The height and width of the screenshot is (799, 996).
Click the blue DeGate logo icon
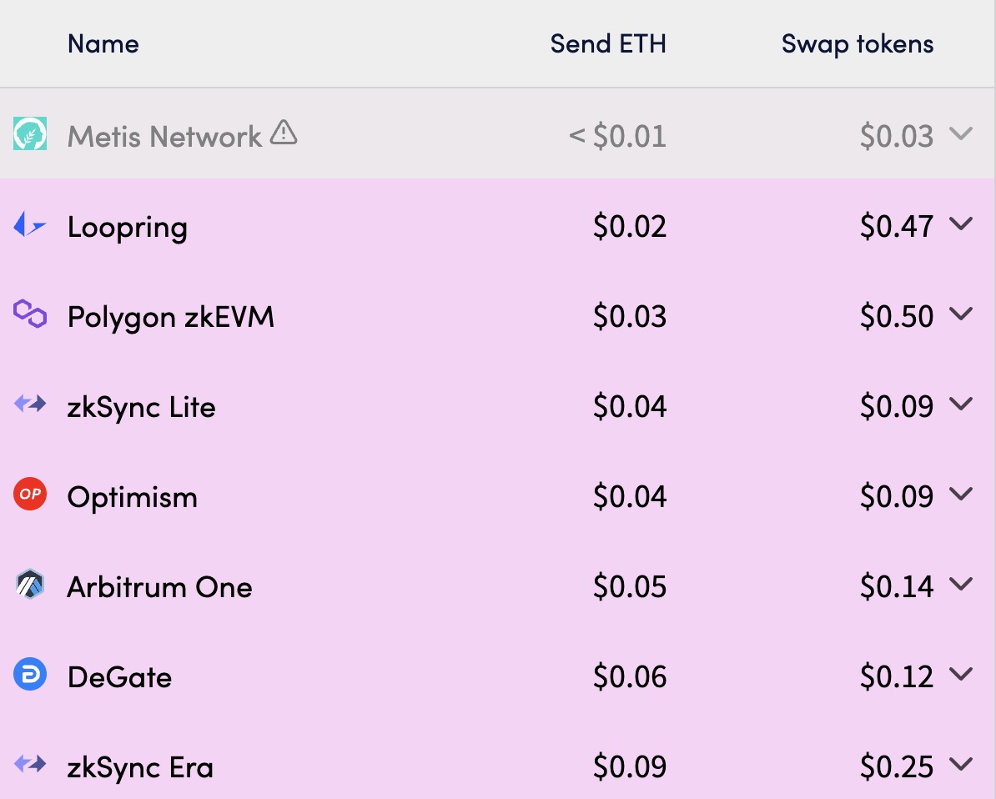(x=30, y=676)
